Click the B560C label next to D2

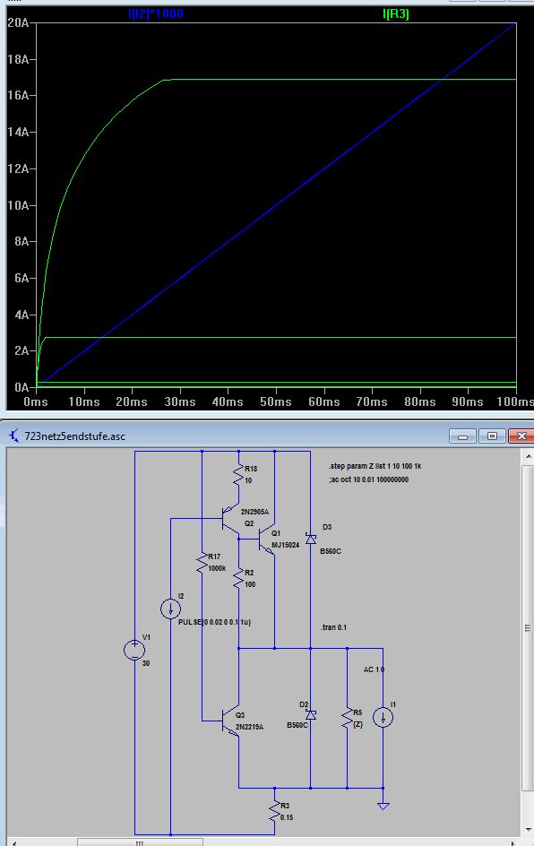point(297,725)
